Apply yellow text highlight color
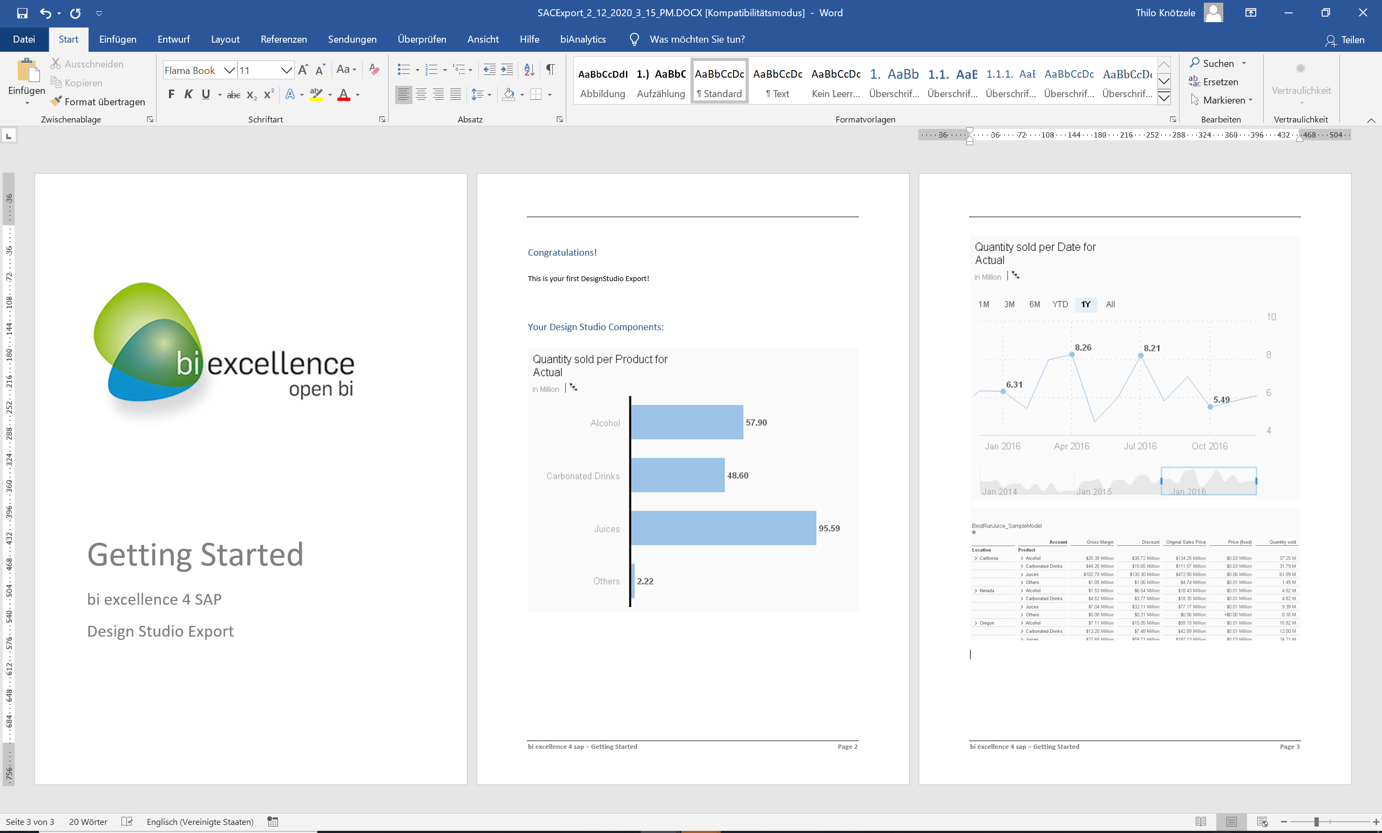 click(316, 94)
